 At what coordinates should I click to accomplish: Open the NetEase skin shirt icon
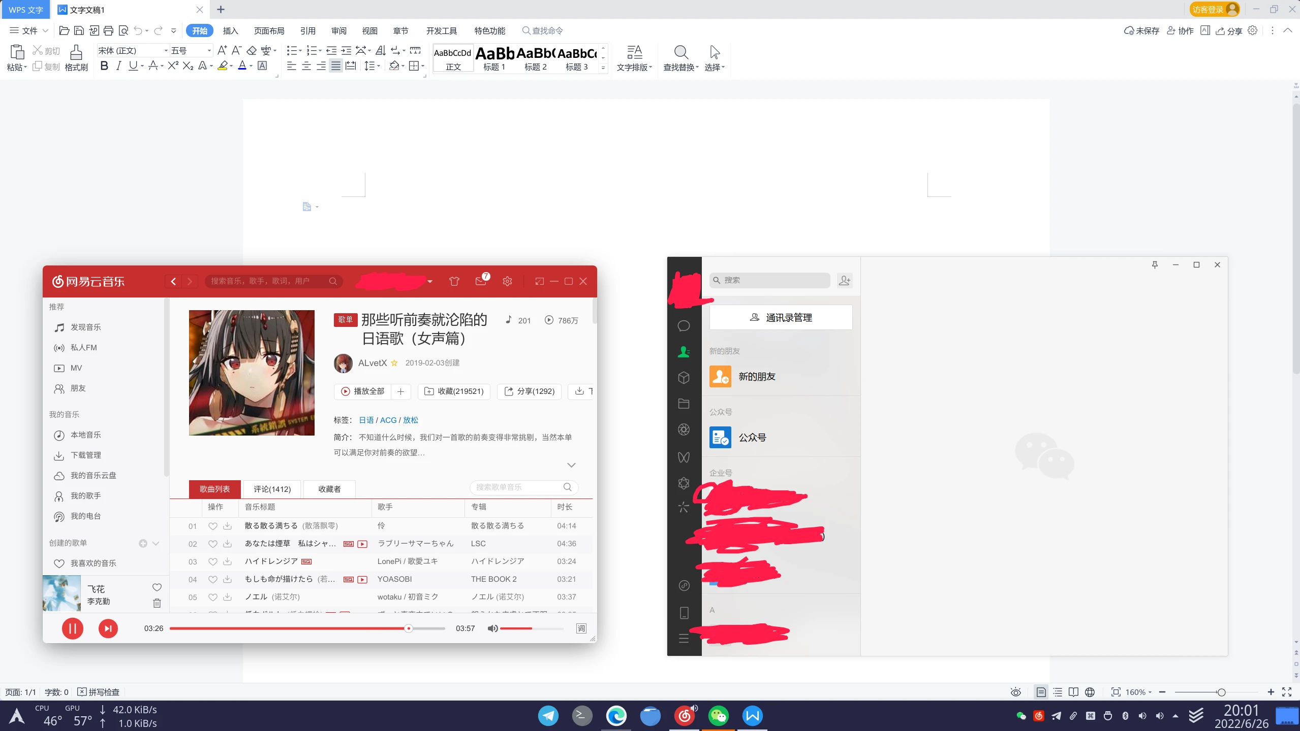tap(454, 281)
